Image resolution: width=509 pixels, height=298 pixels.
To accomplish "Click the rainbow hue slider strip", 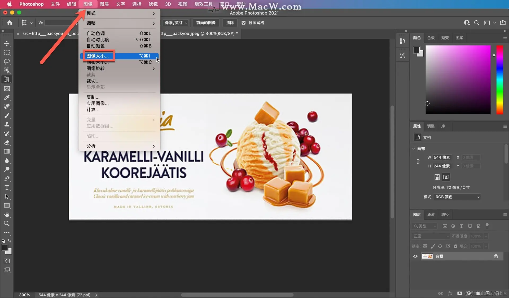I will 500,79.
